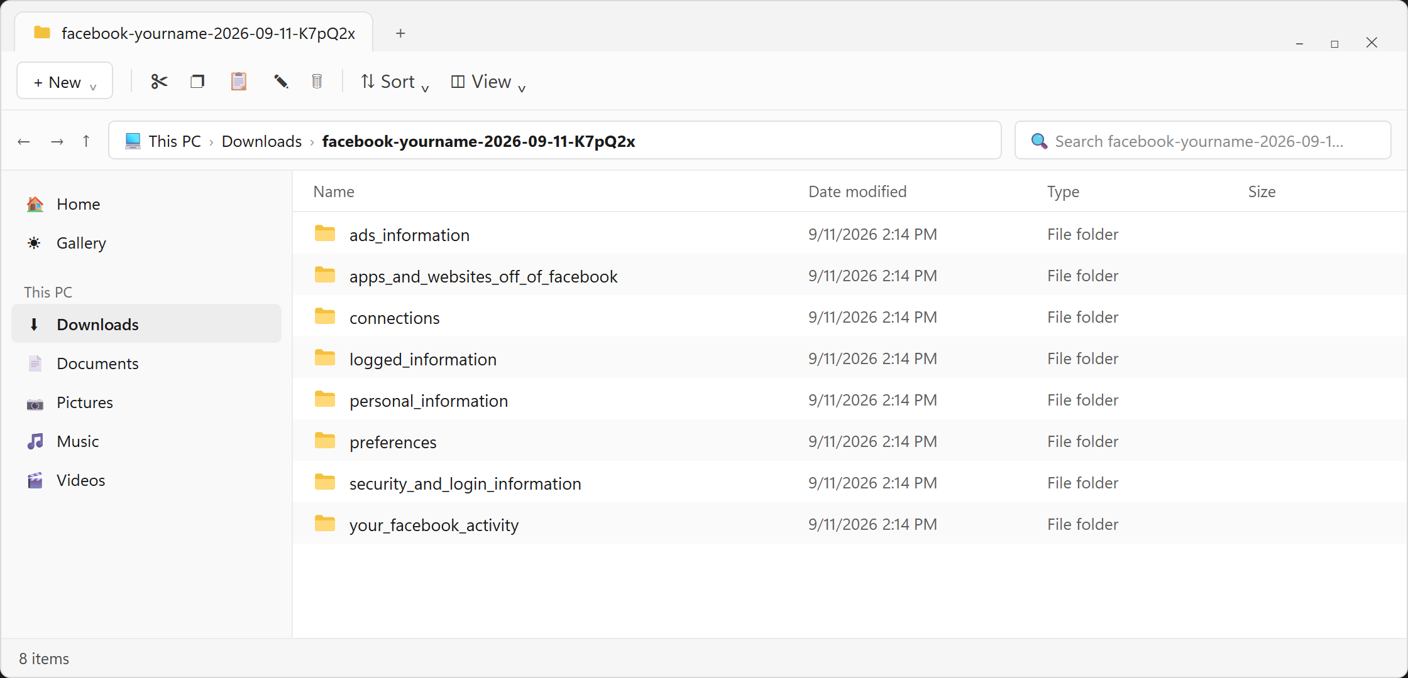
Task: Click the Copy icon in toolbar
Action: tap(197, 82)
